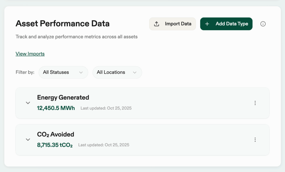Image resolution: width=285 pixels, height=172 pixels.
Task: Open the three-dot menu for Energy Generated
Action: (x=255, y=103)
